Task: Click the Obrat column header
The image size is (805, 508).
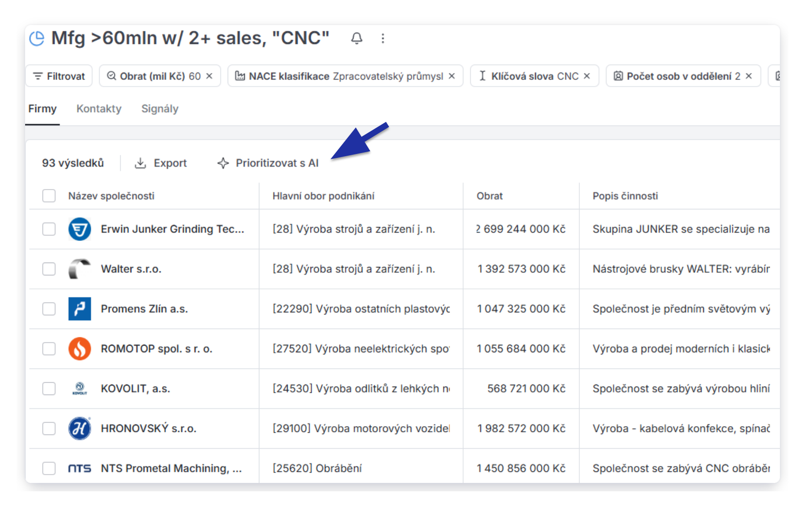Action: [489, 196]
